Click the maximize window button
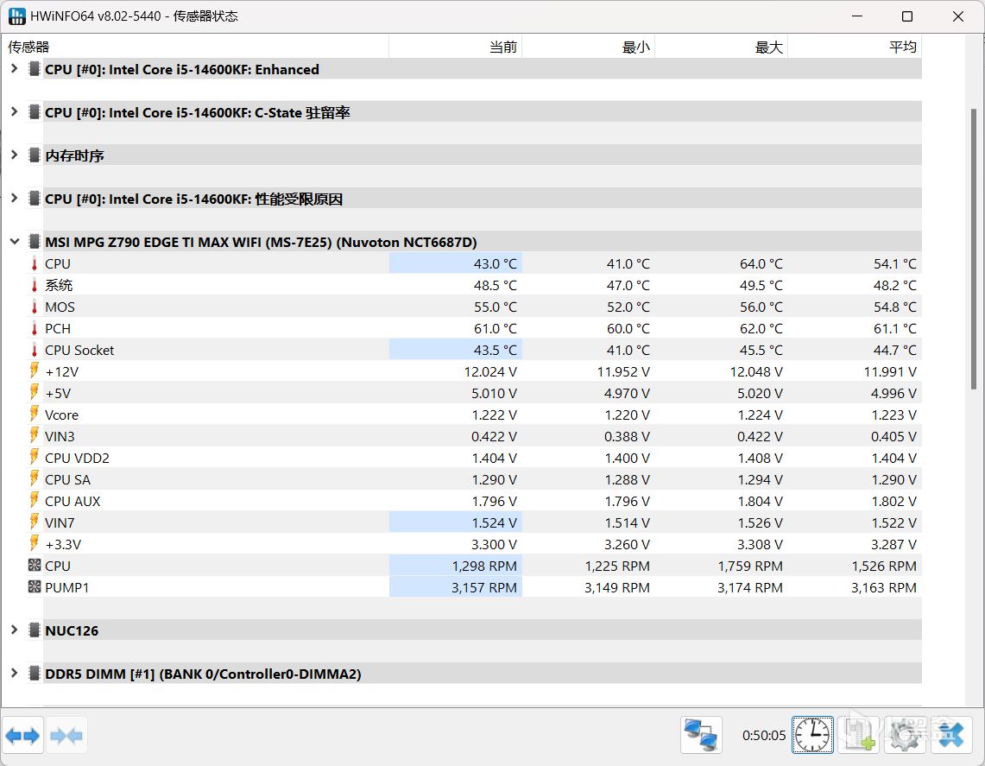This screenshot has width=985, height=766. (907, 16)
